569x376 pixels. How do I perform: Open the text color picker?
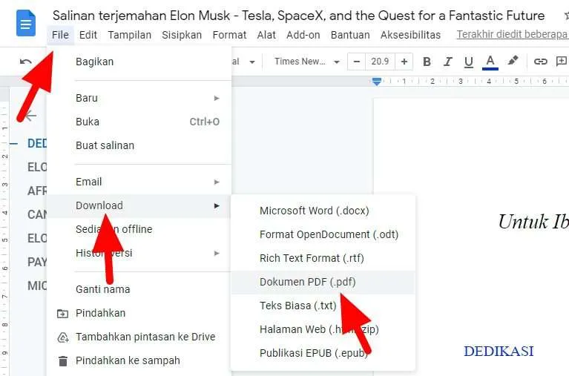pyautogui.click(x=490, y=62)
